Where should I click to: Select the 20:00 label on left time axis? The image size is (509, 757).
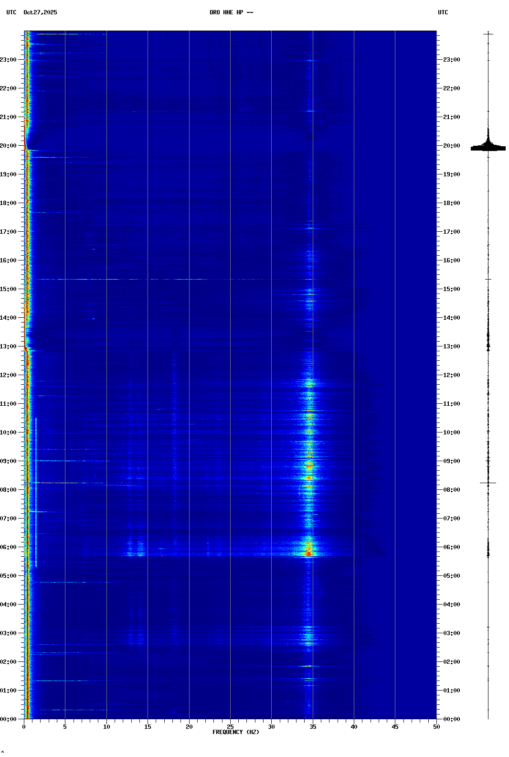[x=8, y=146]
